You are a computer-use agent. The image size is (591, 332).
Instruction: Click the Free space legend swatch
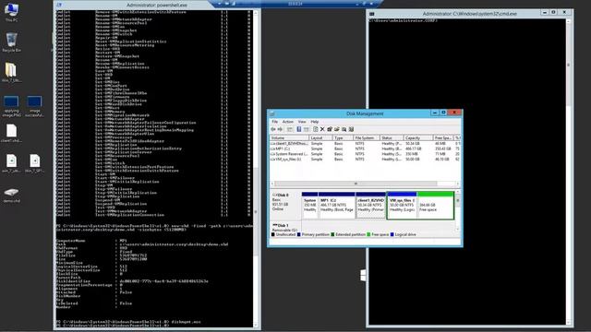[368, 234]
